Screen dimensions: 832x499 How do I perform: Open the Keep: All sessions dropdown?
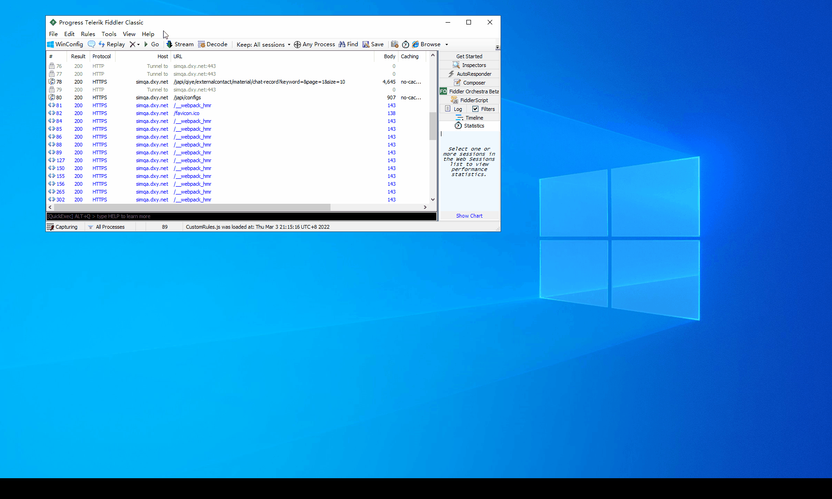tap(263, 44)
